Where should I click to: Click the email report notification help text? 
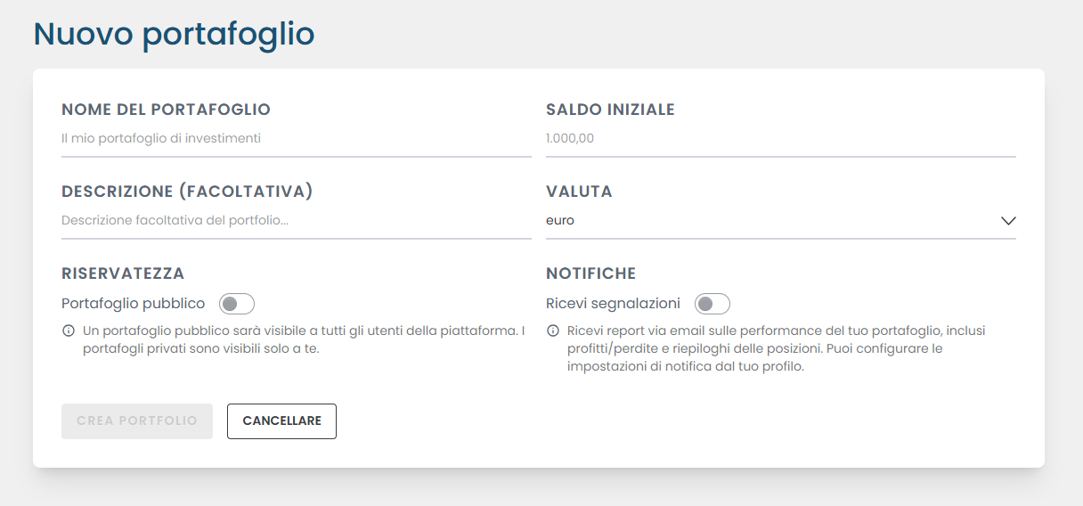point(775,348)
